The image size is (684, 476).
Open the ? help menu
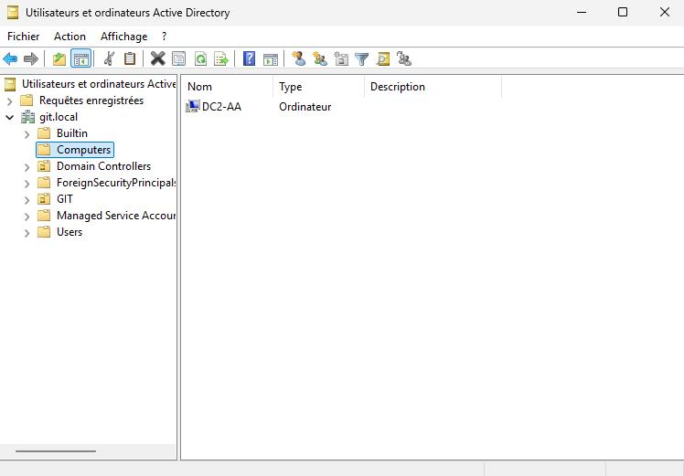(x=164, y=37)
